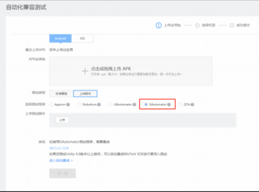Open the help icon next to UIAutomator
Image resolution: width=259 pixels, height=192 pixels.
(135, 104)
